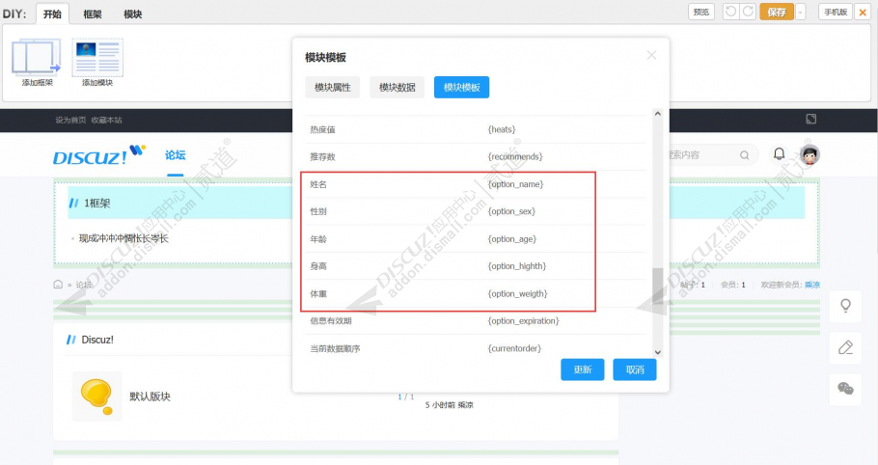Click the search magnifier icon
Image resolution: width=878 pixels, height=465 pixels.
coord(744,155)
